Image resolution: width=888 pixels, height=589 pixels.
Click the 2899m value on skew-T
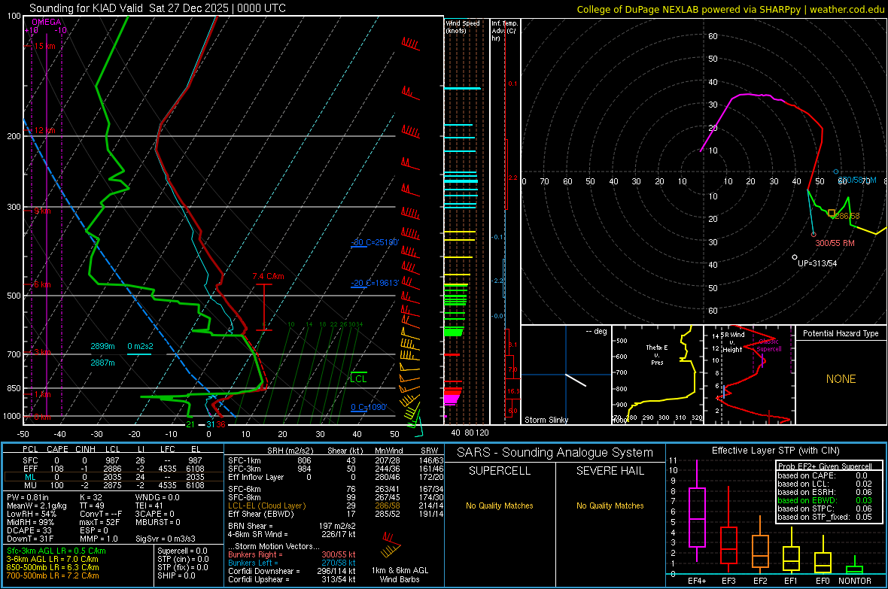(102, 346)
